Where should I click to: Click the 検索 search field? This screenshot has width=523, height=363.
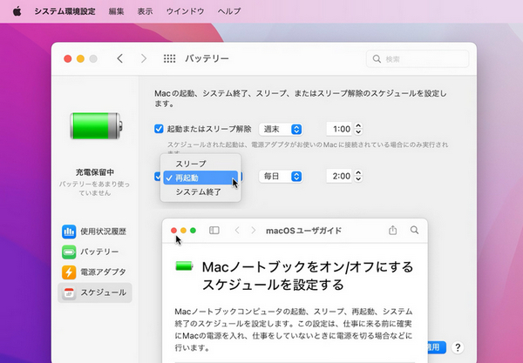tap(418, 59)
